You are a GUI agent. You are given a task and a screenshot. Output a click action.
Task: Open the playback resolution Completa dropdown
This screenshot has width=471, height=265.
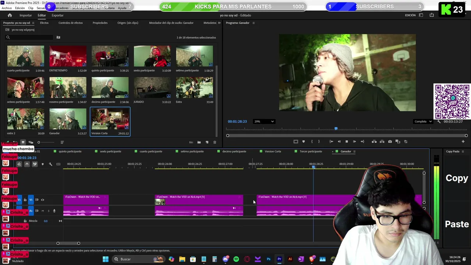click(x=422, y=121)
